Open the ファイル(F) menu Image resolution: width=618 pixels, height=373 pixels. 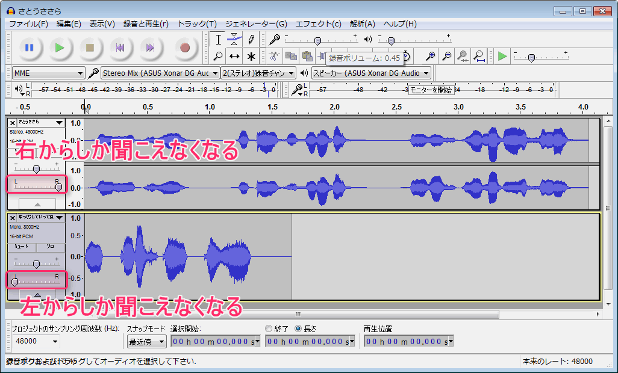point(28,24)
